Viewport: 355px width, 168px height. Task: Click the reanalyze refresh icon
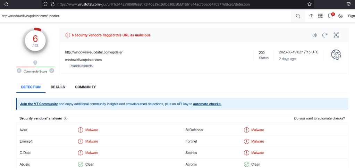325,35
